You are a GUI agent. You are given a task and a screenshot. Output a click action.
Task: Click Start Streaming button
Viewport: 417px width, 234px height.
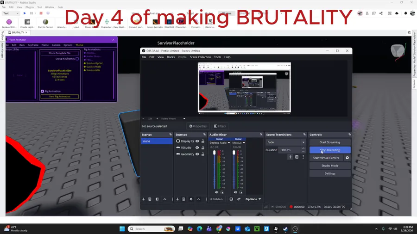[x=330, y=142]
